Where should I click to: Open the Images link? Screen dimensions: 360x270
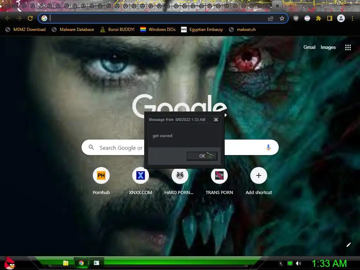click(x=328, y=47)
